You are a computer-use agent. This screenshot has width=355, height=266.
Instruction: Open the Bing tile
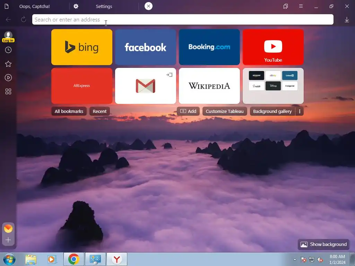[82, 47]
